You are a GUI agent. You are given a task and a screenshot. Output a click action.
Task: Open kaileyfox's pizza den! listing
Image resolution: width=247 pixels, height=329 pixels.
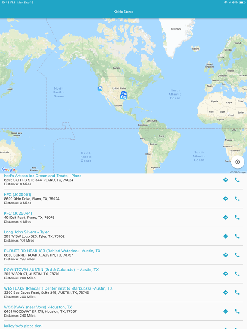point(23,326)
